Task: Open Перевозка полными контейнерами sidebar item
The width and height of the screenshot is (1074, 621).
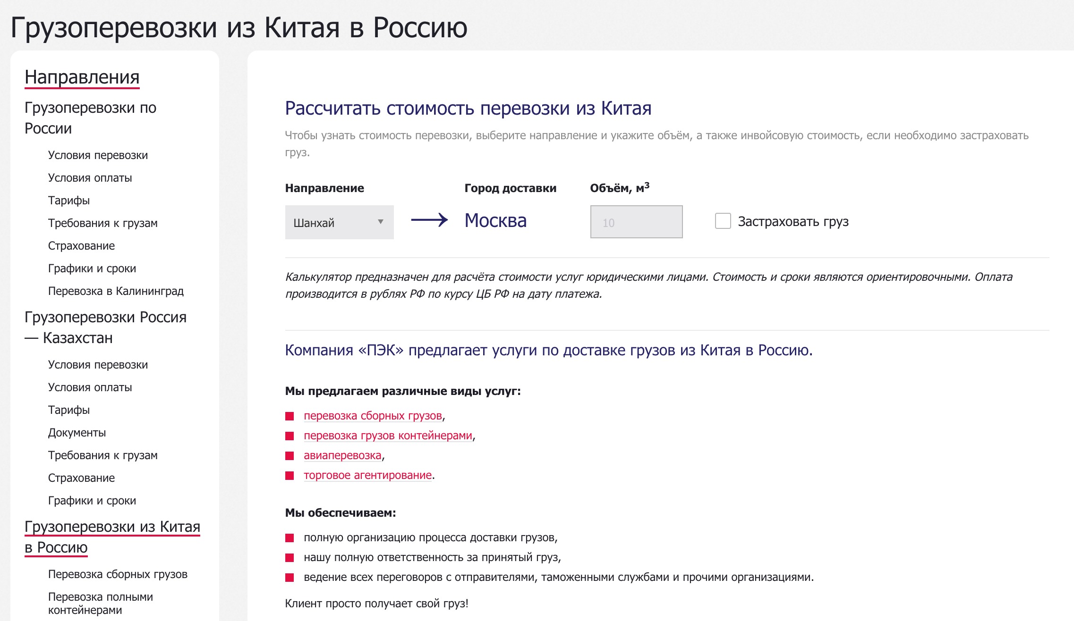Action: point(101,604)
